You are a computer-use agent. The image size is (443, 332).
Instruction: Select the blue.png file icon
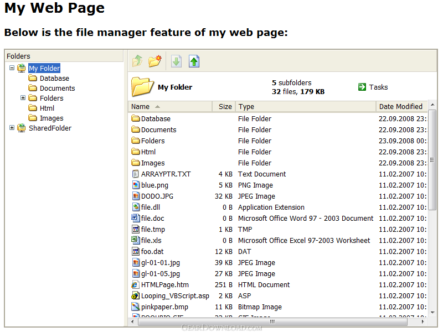pos(136,185)
